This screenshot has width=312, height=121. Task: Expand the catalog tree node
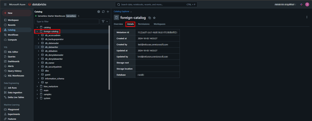(37, 27)
